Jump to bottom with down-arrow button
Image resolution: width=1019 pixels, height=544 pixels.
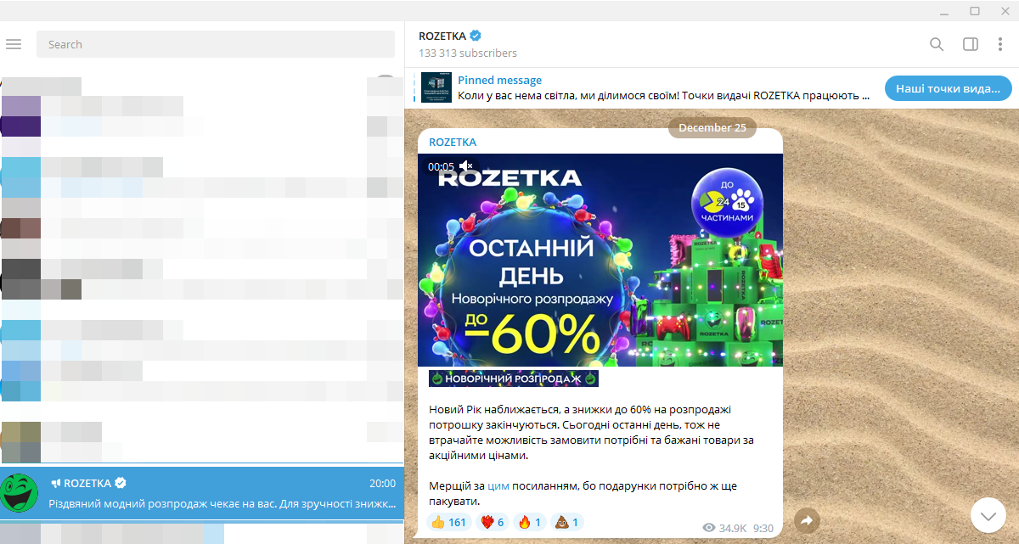point(988,514)
